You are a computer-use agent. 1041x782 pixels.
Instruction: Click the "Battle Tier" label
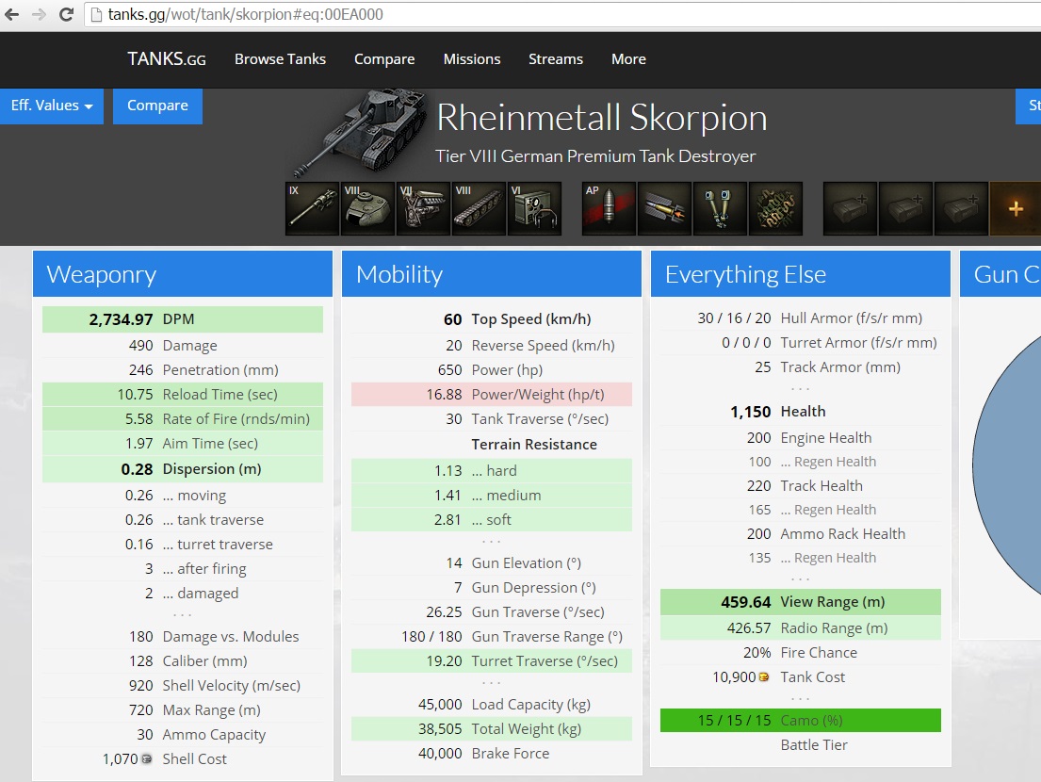point(814,745)
